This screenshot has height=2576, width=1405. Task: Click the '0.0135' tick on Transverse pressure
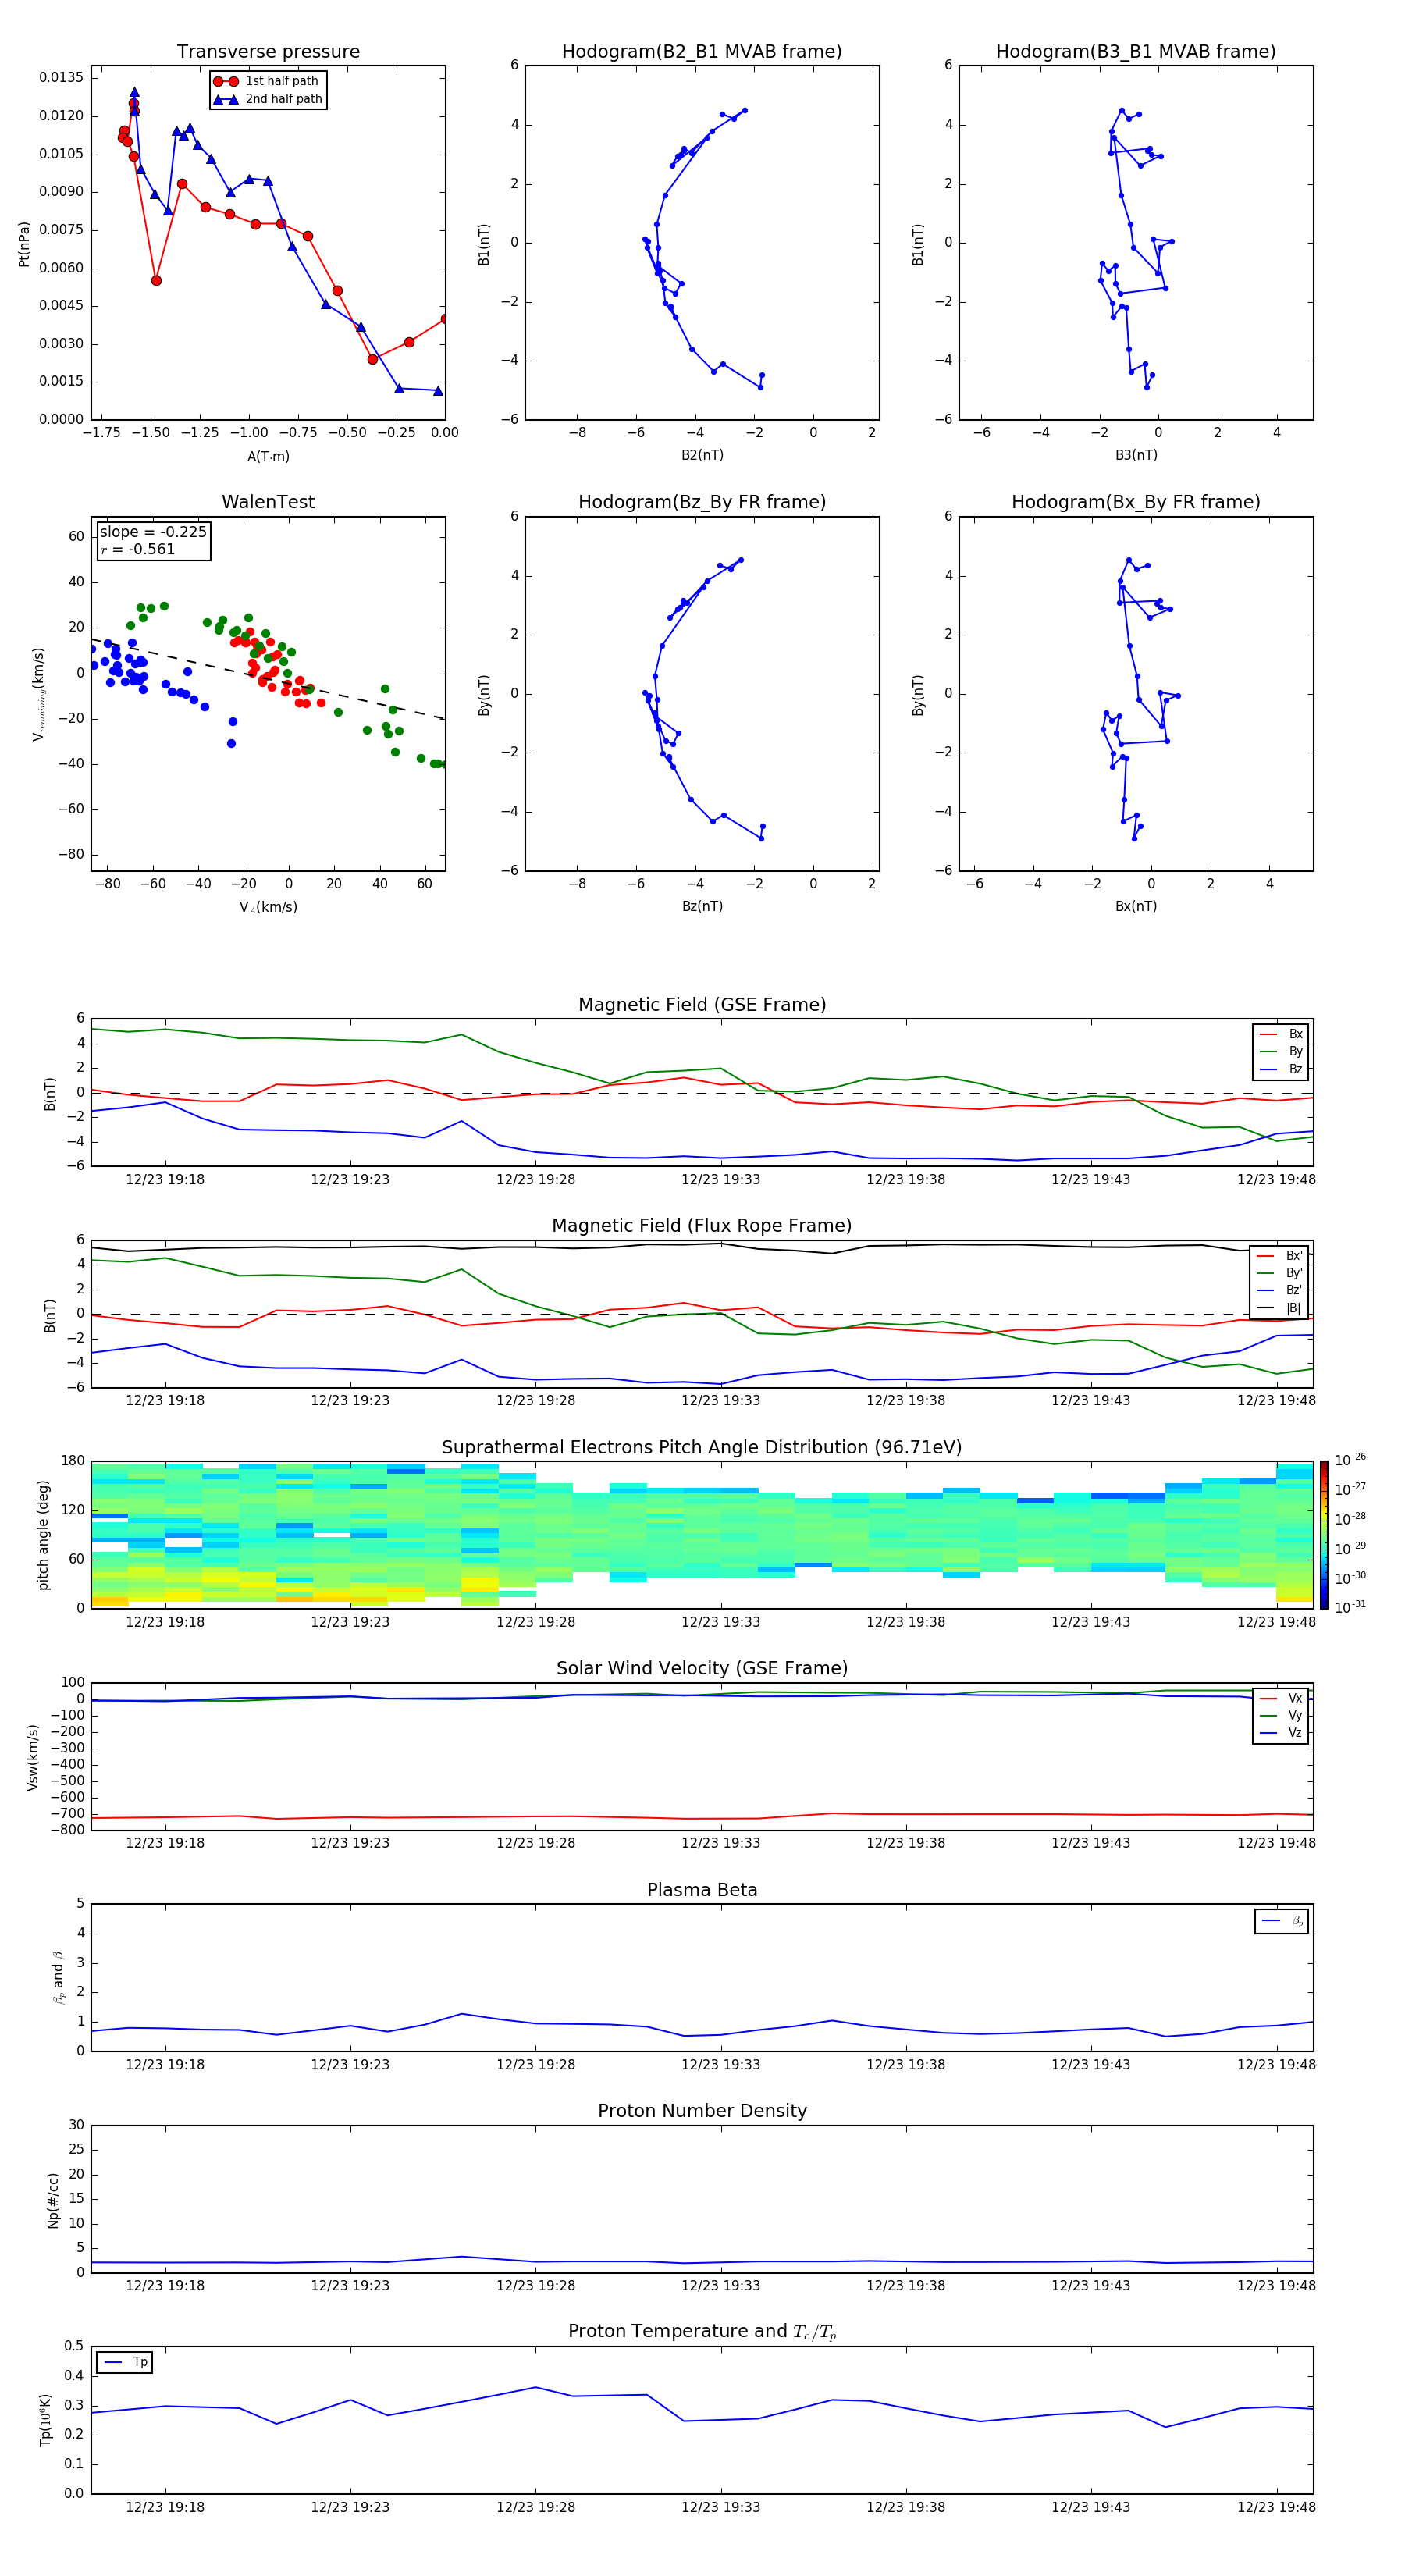coord(62,78)
